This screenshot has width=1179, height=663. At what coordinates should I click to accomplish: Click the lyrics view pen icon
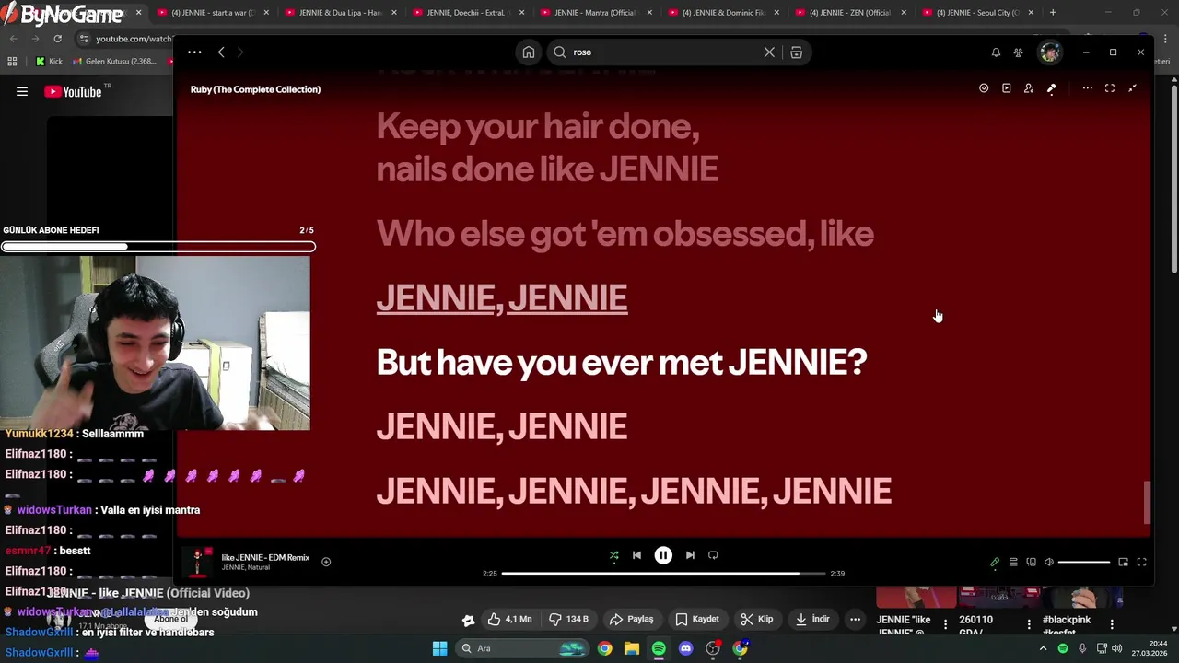(1051, 88)
